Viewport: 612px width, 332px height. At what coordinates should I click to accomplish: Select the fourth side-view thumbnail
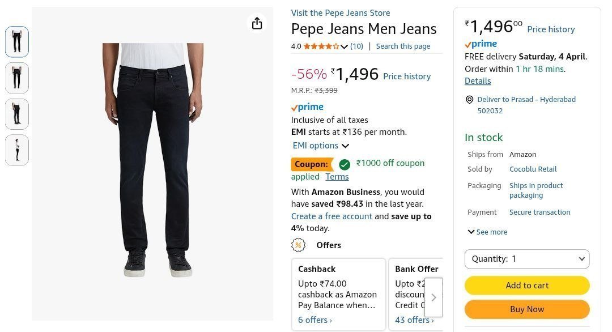(17, 150)
